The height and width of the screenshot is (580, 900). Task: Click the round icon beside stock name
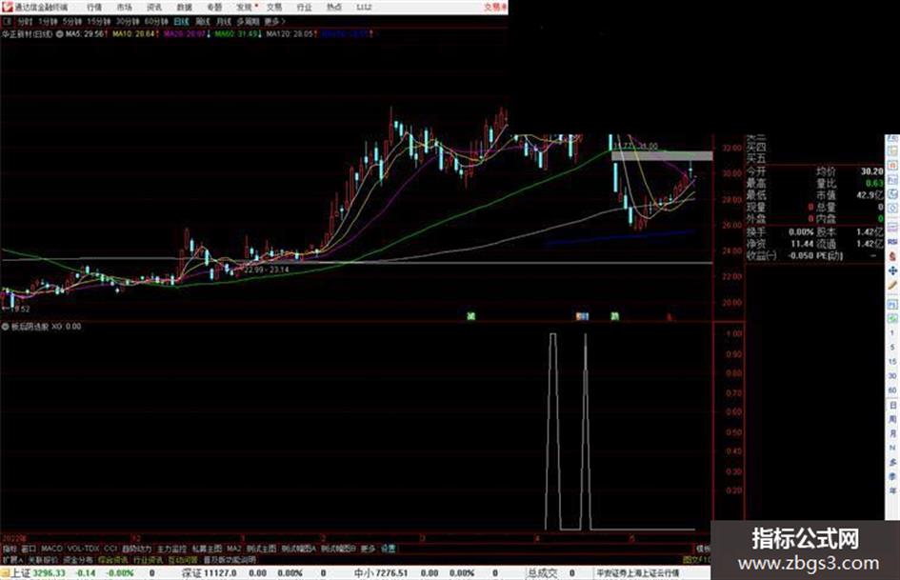59,34
